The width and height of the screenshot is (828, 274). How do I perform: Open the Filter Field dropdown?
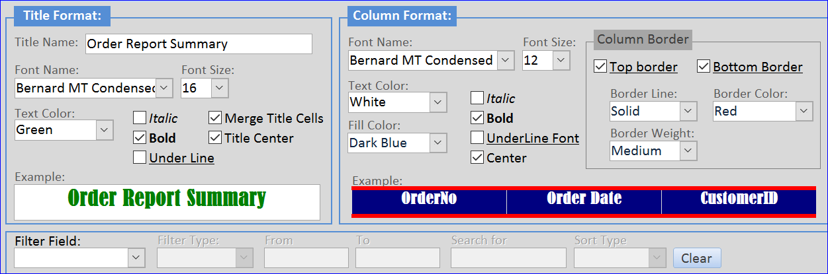click(136, 257)
